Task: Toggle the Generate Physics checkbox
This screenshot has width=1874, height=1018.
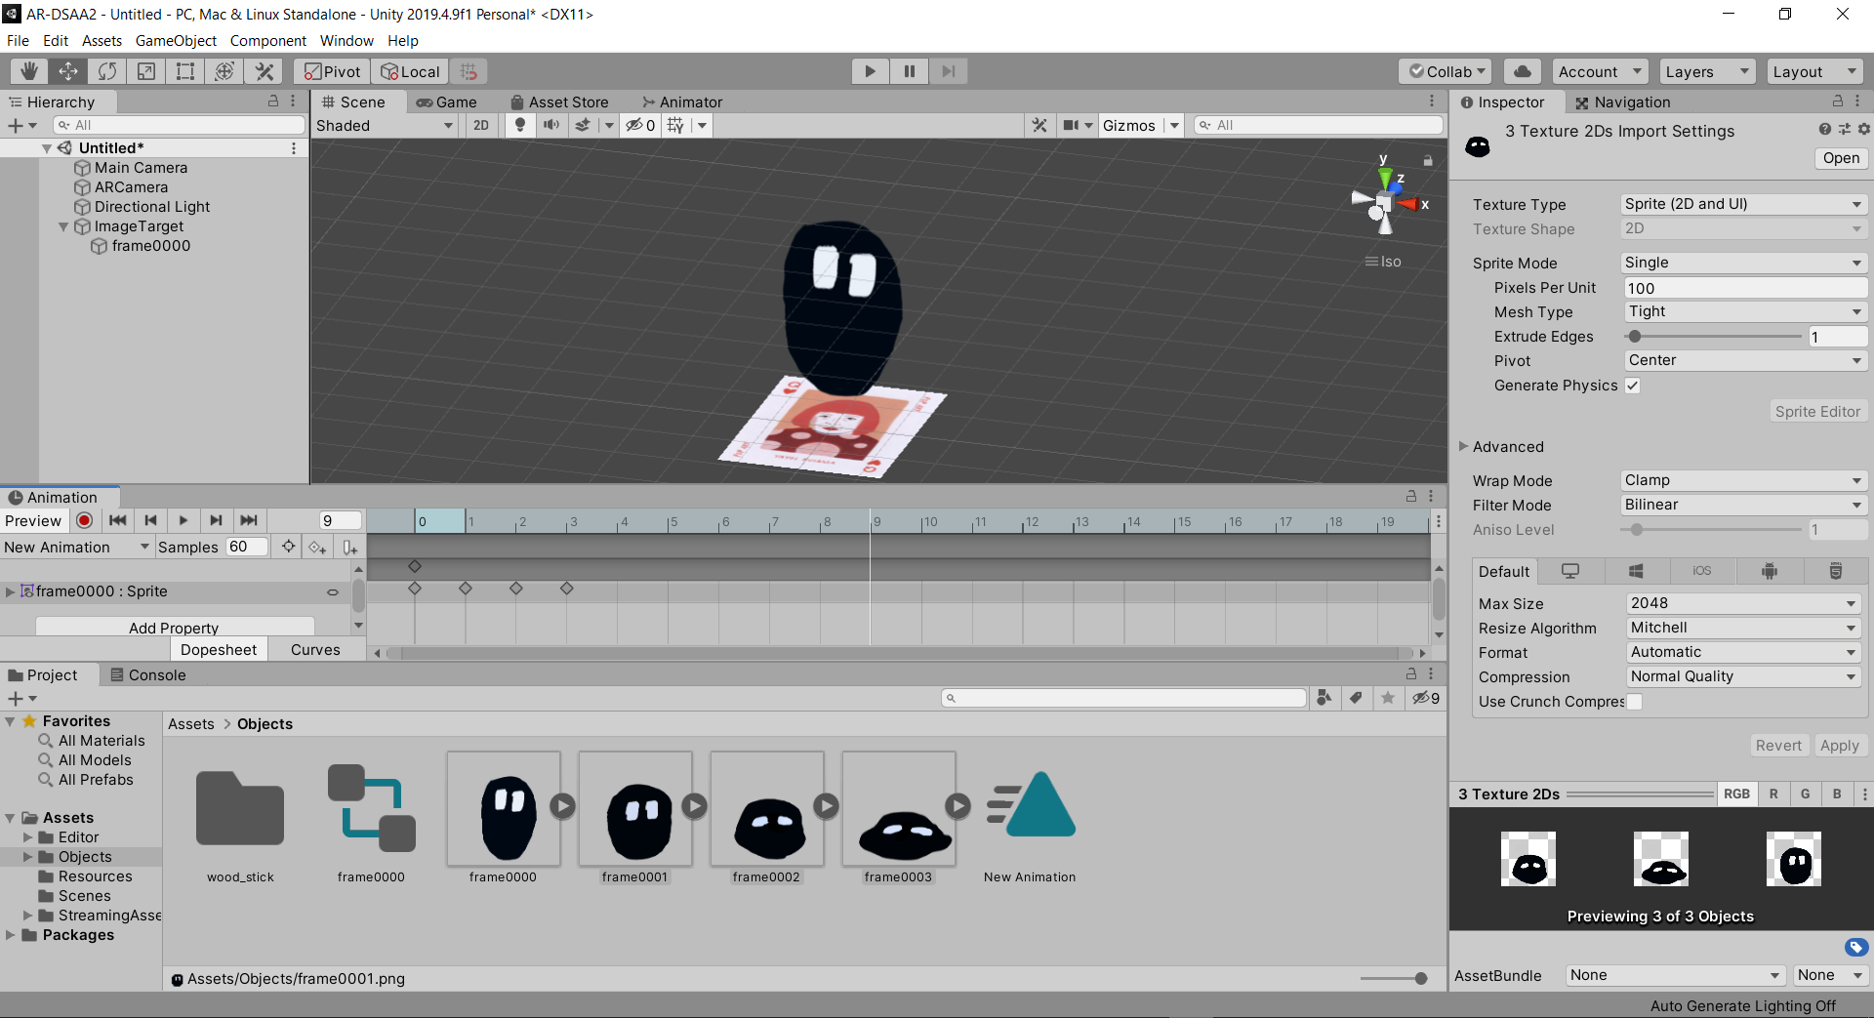Action: click(x=1632, y=386)
